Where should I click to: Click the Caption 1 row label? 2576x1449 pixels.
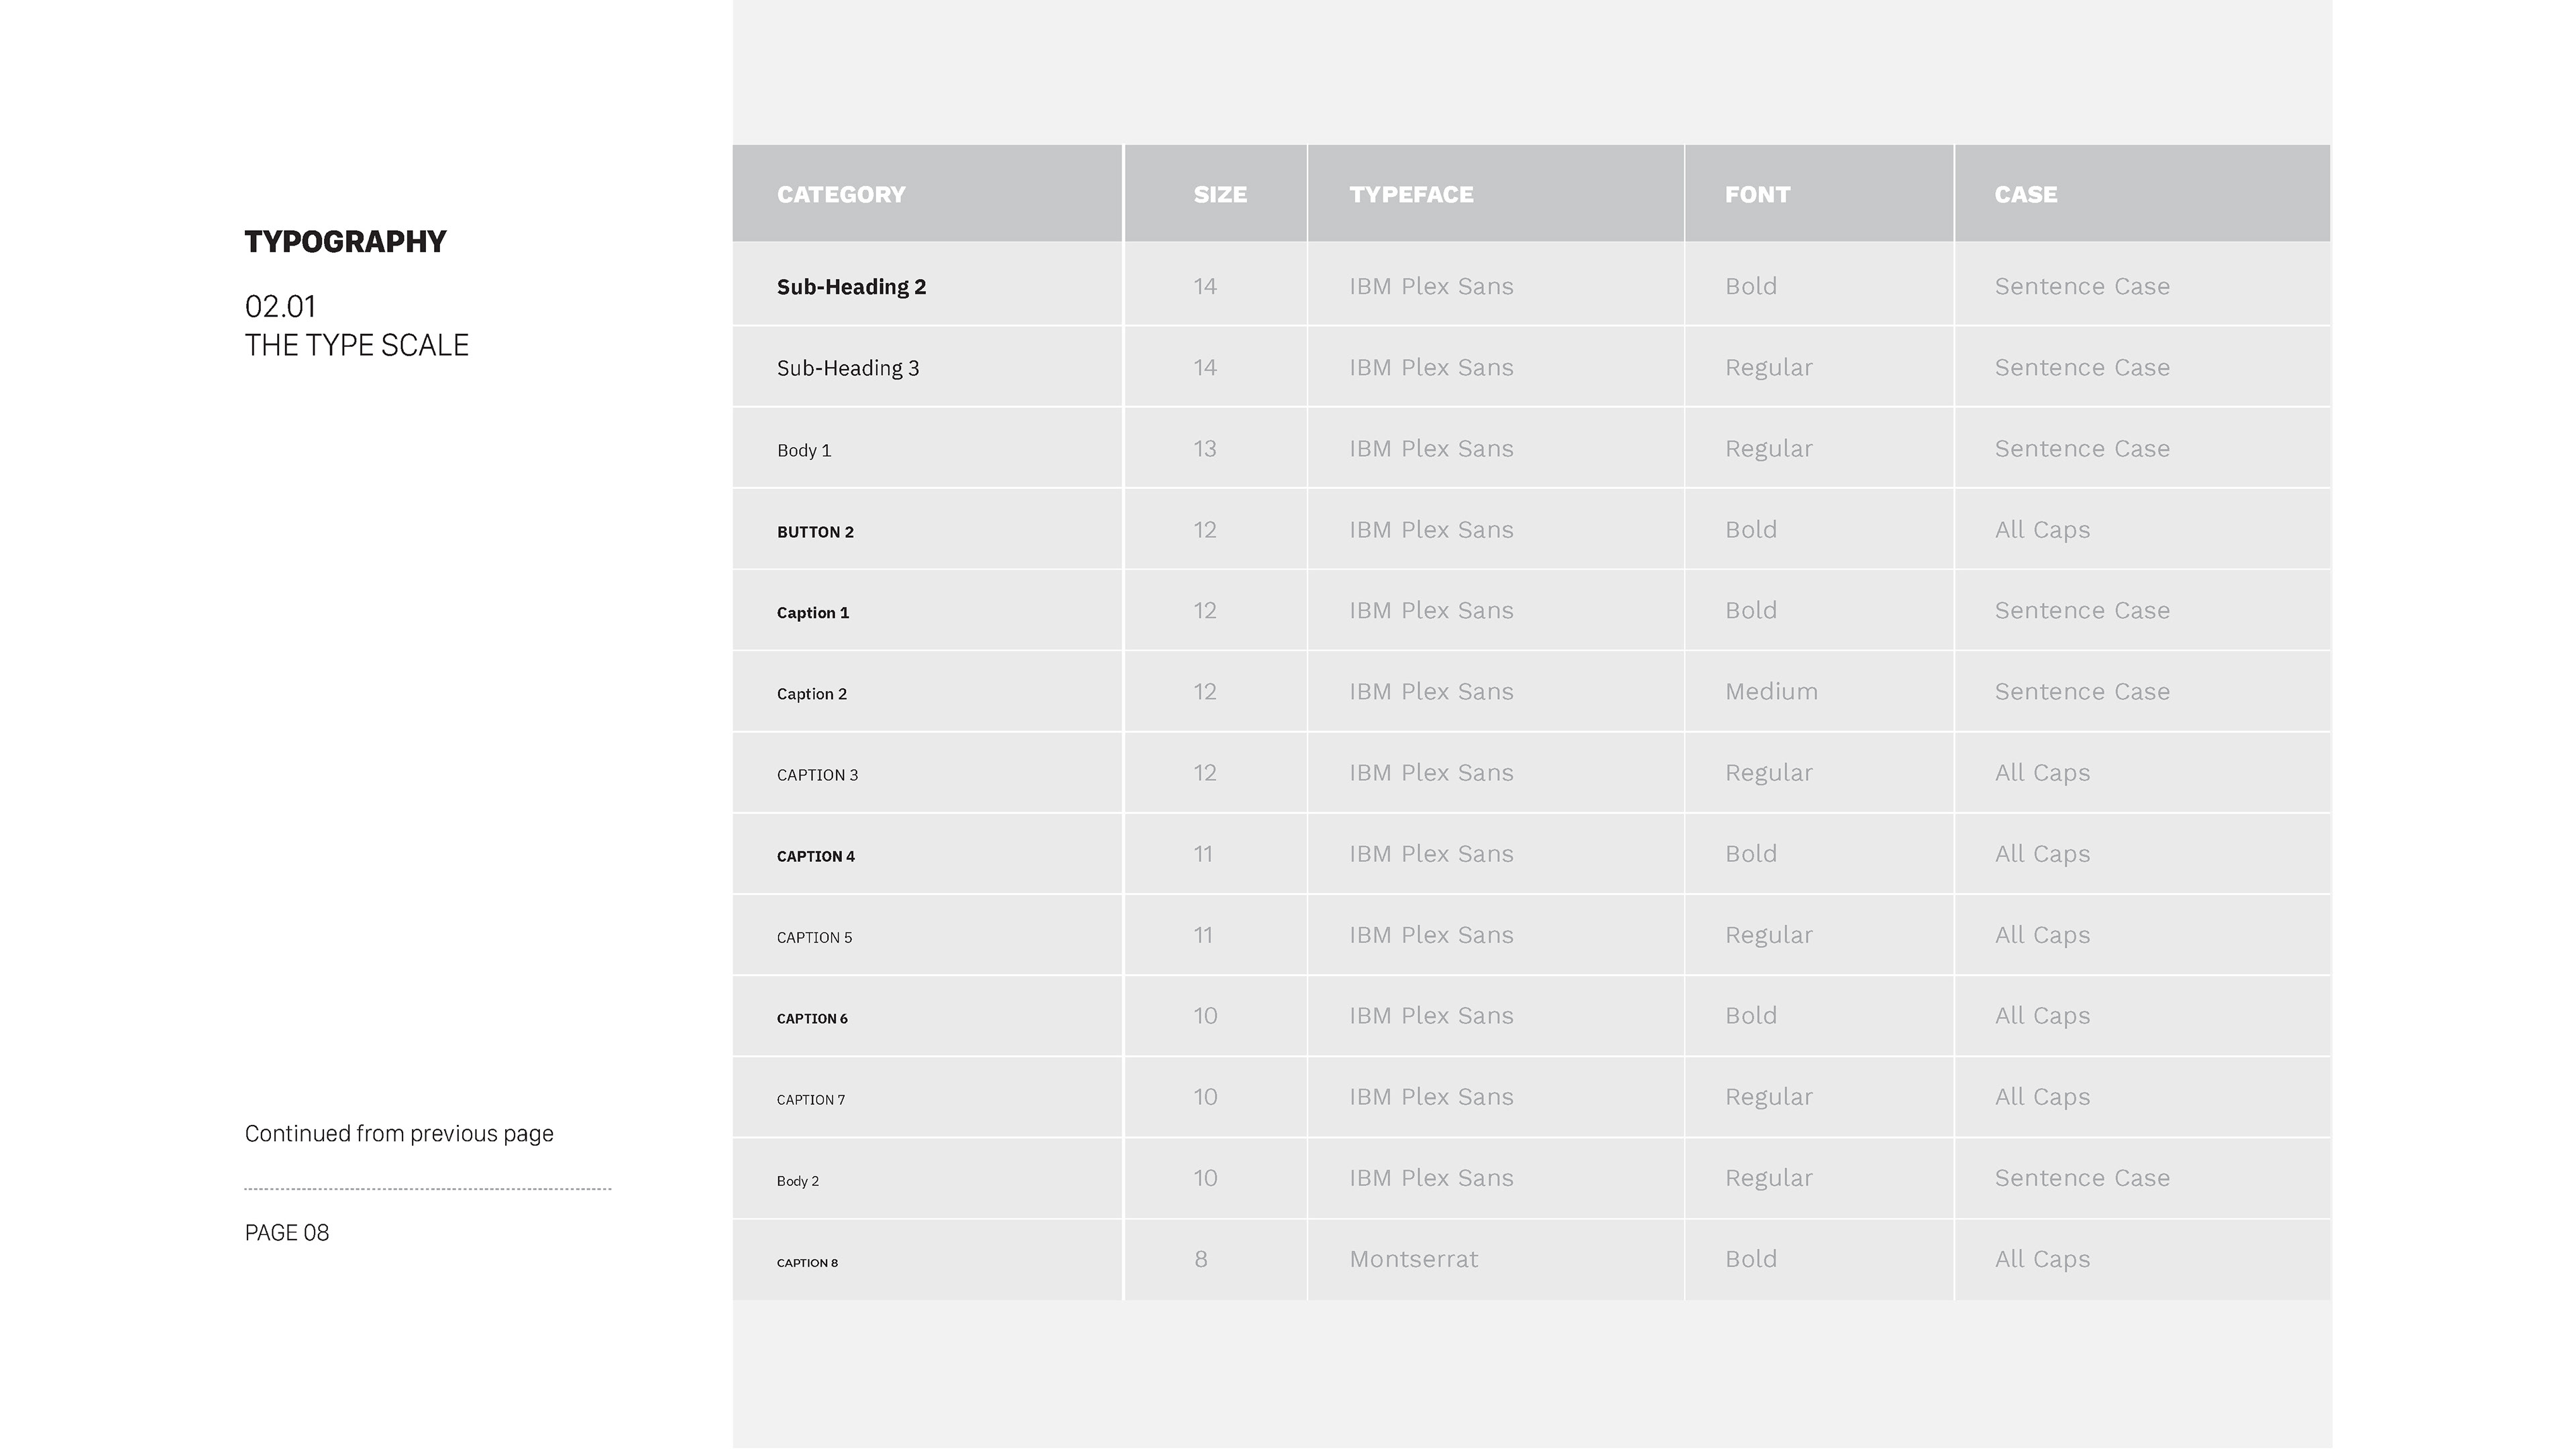tap(813, 613)
